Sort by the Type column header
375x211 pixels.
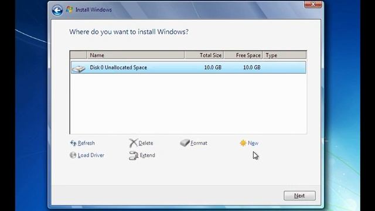coord(284,55)
